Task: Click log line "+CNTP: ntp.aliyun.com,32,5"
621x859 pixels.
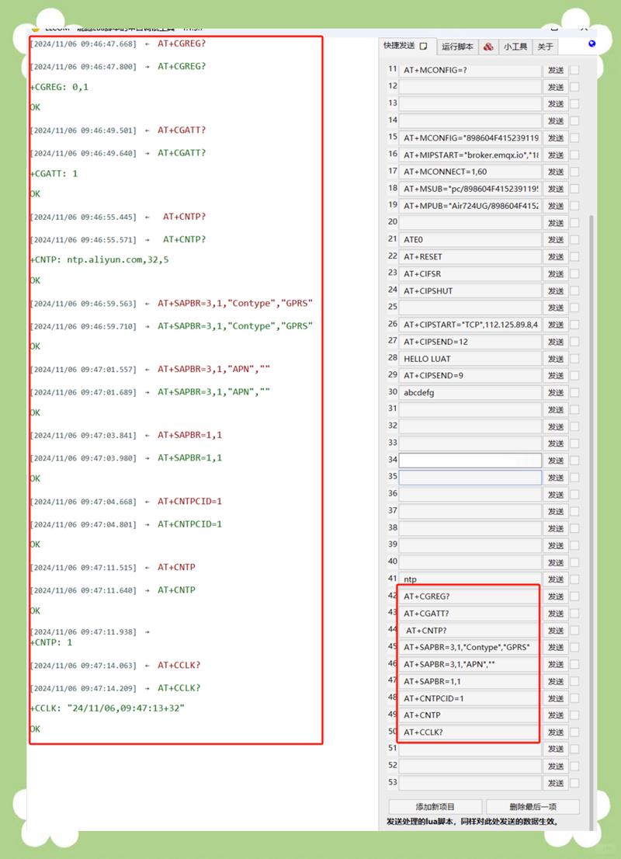Action: tap(99, 259)
